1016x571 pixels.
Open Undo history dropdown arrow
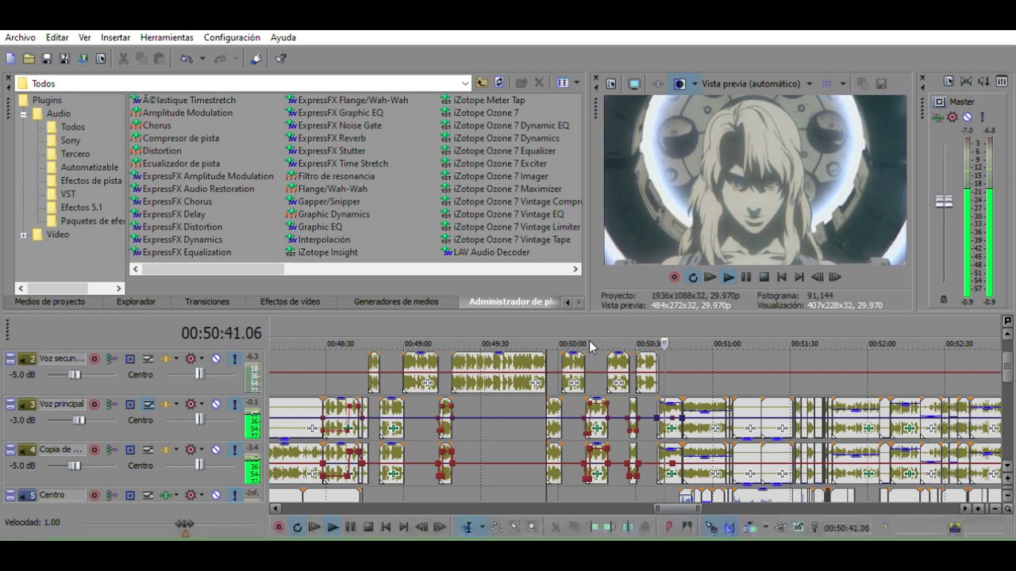pos(202,59)
